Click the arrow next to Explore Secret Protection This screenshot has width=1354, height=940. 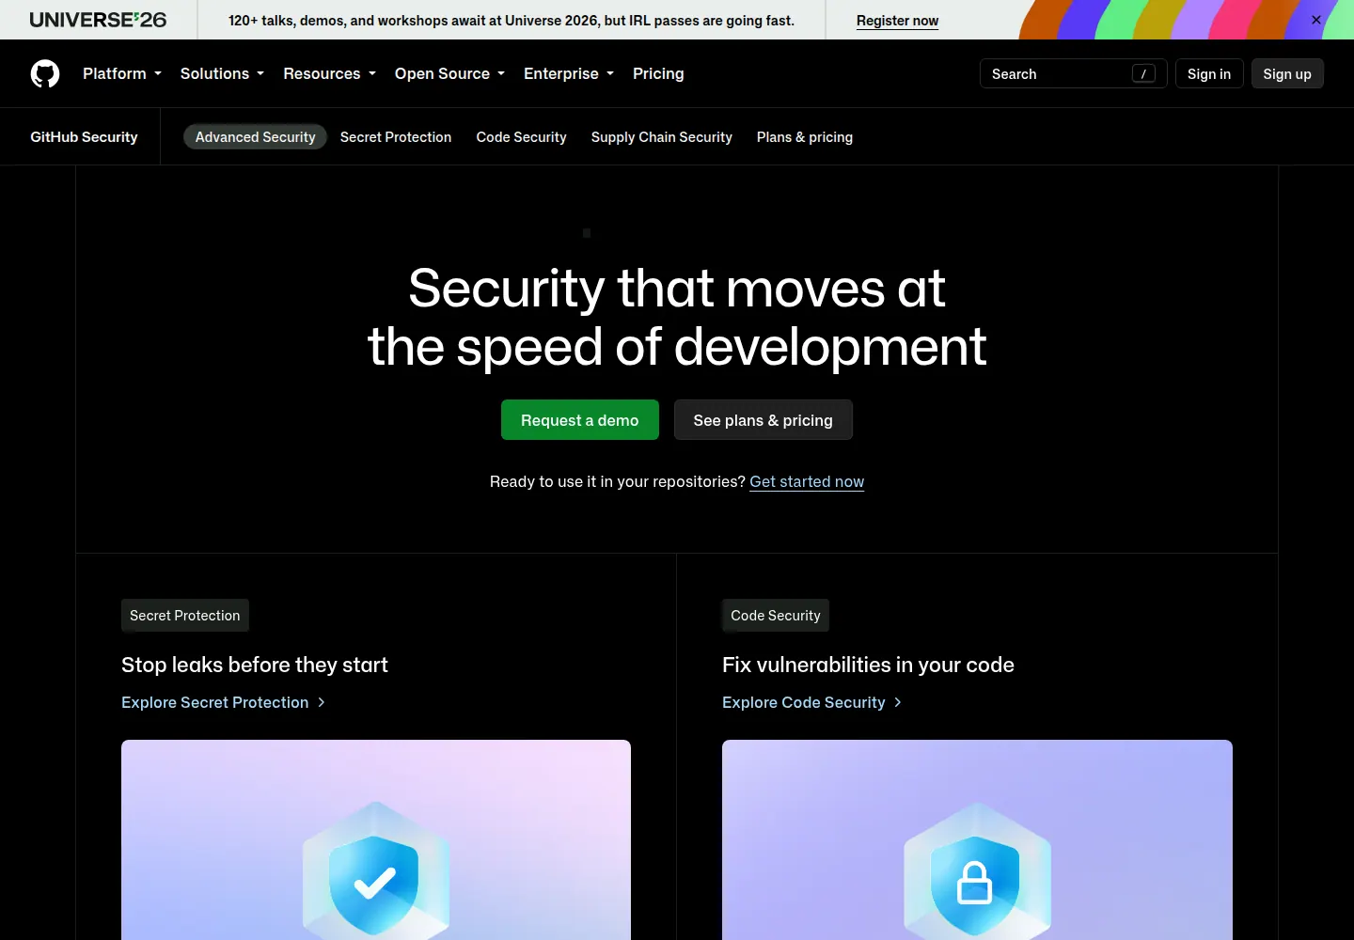click(x=322, y=702)
